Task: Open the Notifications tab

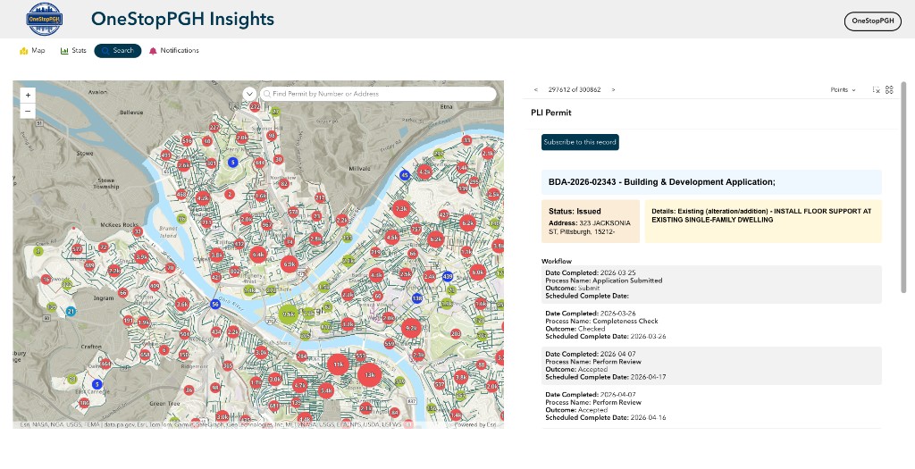Action: [174, 51]
